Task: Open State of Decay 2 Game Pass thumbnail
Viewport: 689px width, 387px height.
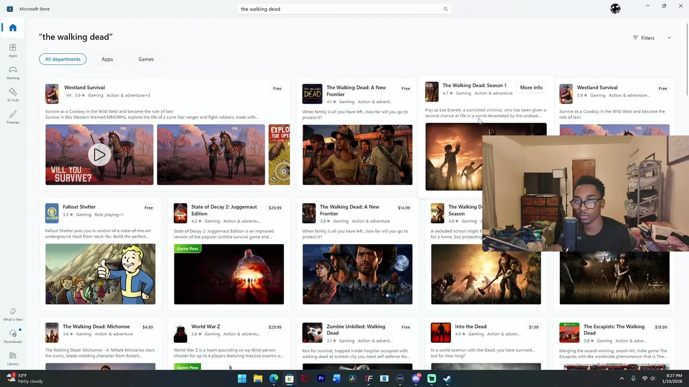Action: point(229,274)
